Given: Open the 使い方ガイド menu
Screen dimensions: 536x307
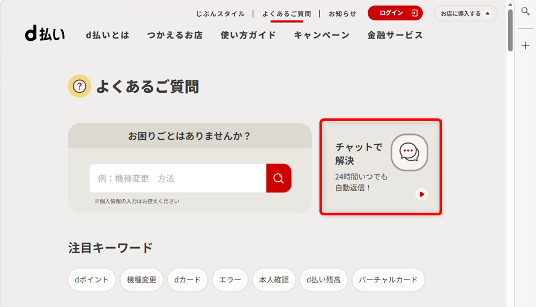Looking at the screenshot, I should coord(248,35).
